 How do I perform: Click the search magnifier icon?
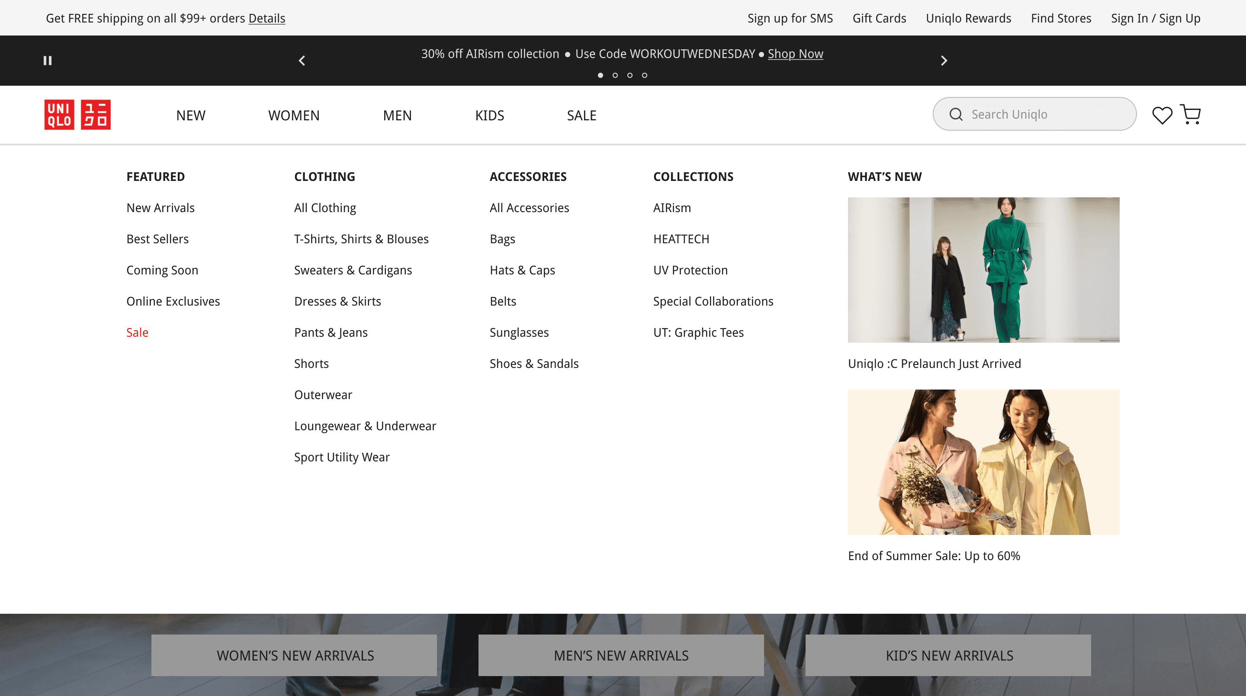click(956, 114)
